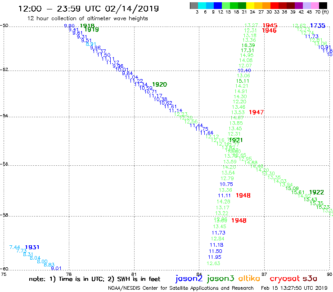This screenshot has width=333, height=292.
Task: Click the wave height value 11.18
Action: pyautogui.click(x=216, y=245)
